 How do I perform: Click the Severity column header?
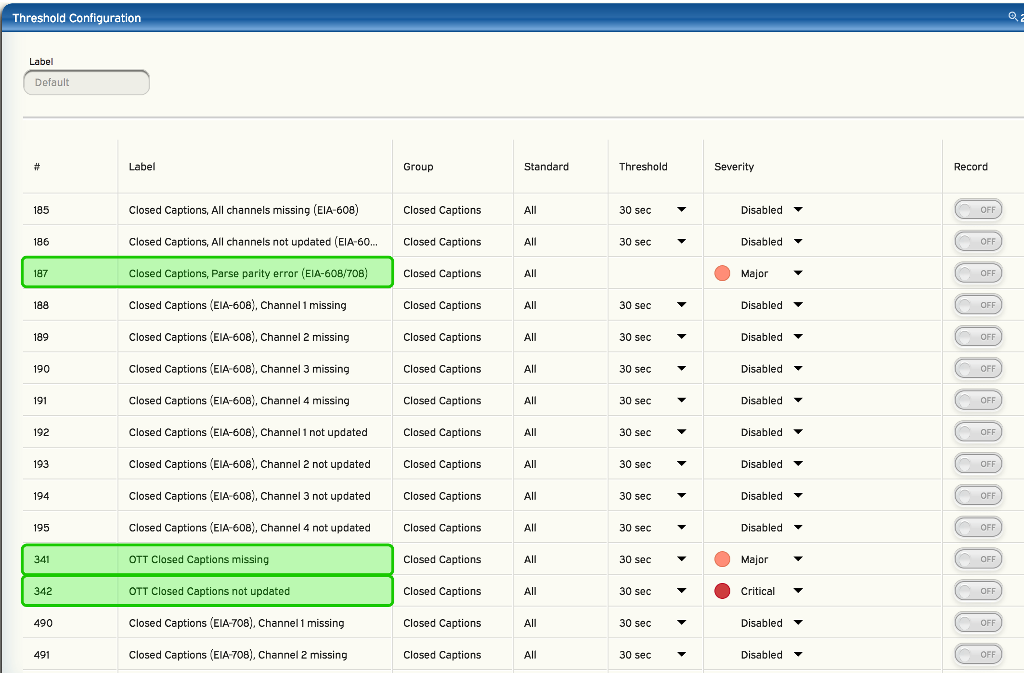coord(734,167)
